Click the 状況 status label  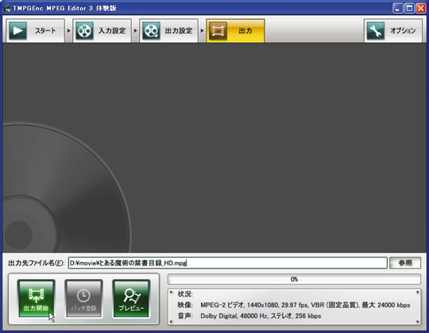pos(185,294)
